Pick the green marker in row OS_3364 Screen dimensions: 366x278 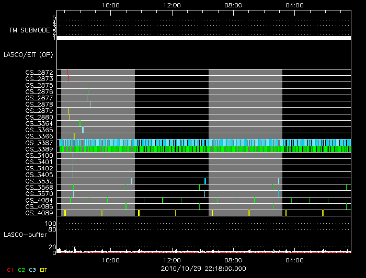click(x=79, y=123)
